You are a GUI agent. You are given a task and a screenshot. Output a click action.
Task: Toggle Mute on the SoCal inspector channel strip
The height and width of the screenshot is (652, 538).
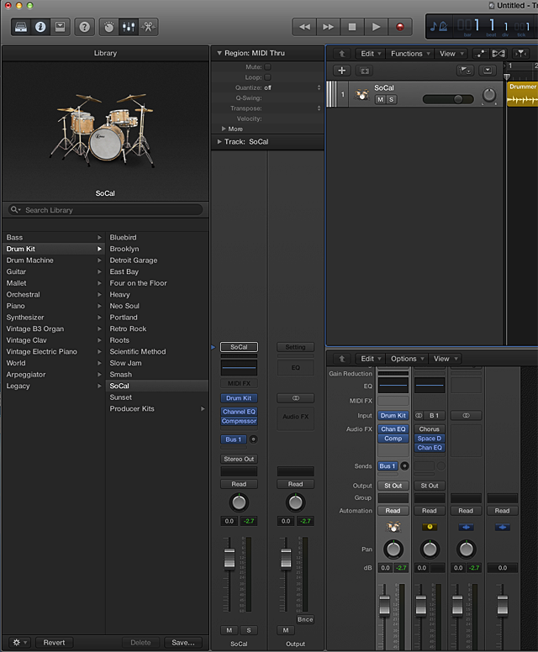229,630
